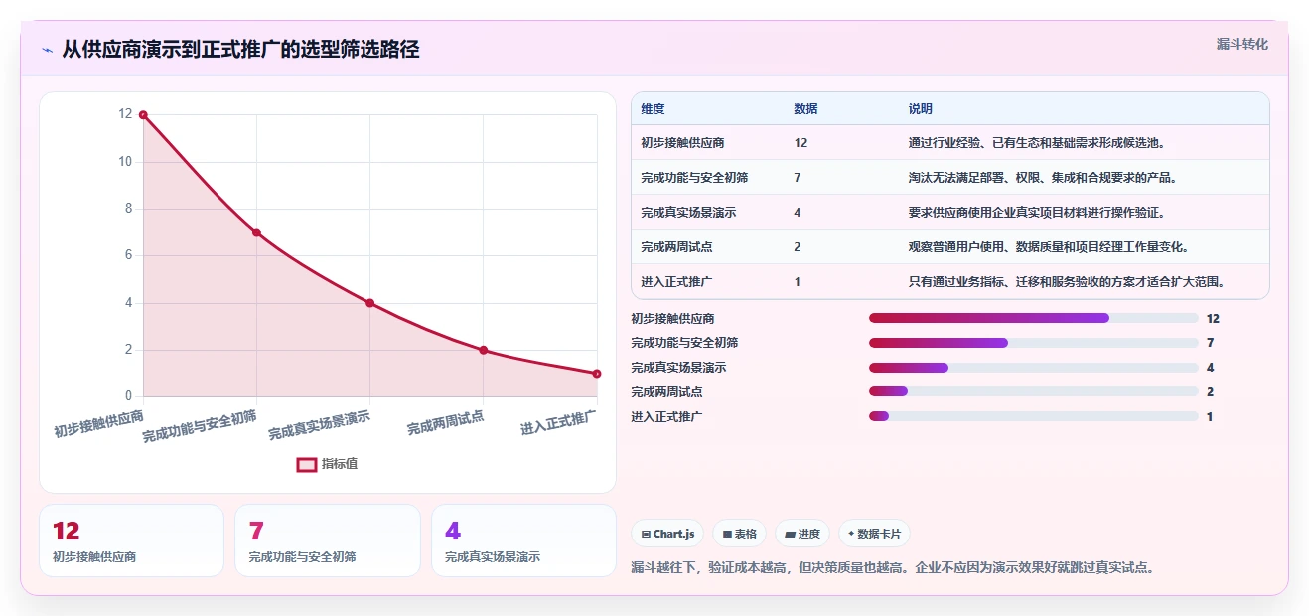Viewport: 1309px width, 616px height.
Task: Click the 进度 tag chip
Action: pos(802,534)
